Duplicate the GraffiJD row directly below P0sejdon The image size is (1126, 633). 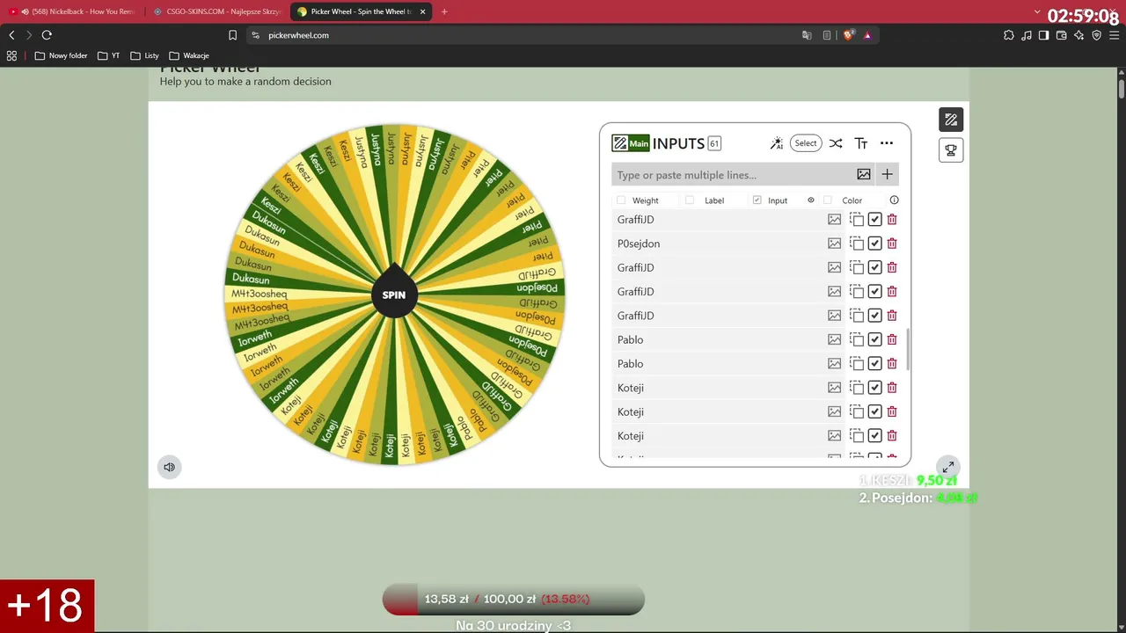pos(857,267)
